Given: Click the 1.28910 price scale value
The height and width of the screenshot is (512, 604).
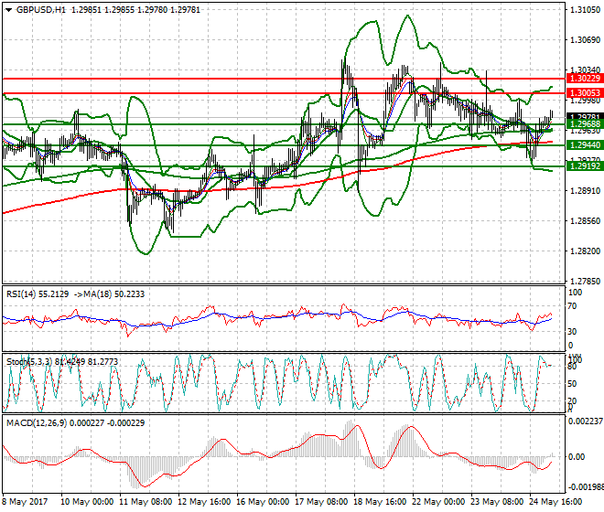Looking at the screenshot, I should [585, 191].
